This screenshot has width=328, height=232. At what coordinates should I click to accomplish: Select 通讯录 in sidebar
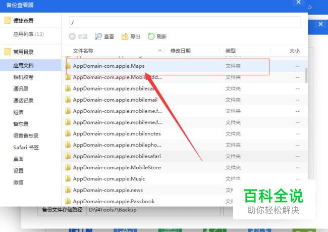coord(21,89)
